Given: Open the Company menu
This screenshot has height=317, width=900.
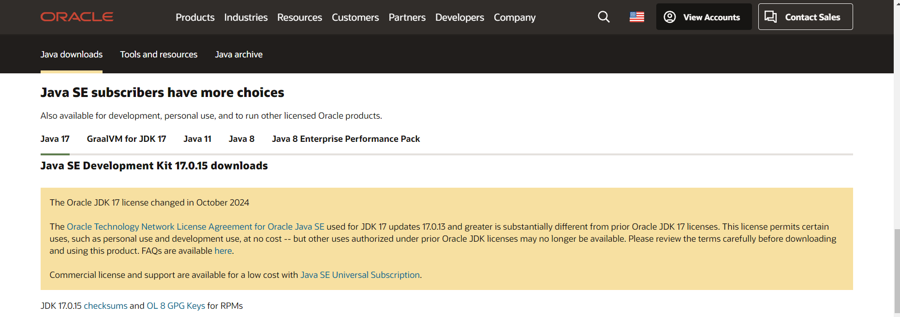Looking at the screenshot, I should coord(515,17).
